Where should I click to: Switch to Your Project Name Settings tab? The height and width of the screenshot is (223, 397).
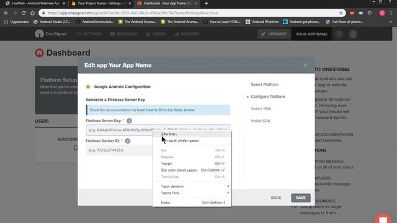click(x=101, y=3)
